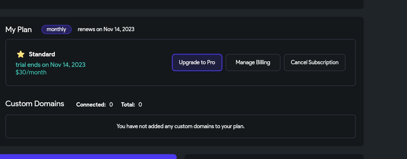407x159 pixels.
Task: Select the My Plan heading
Action: coord(19,30)
